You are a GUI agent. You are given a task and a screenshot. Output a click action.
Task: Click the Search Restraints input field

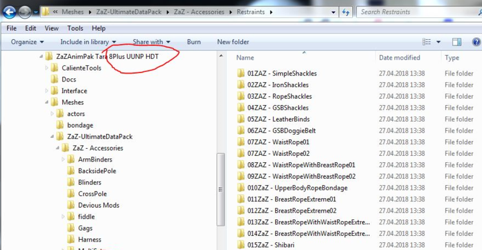pyautogui.click(x=418, y=12)
